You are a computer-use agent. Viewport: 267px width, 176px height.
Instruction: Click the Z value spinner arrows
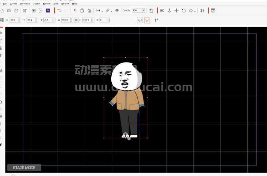coord(54,20)
